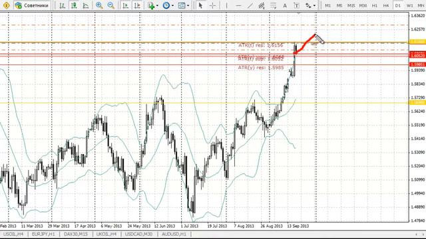The image size is (426, 239).
Task: Switch to M5 timeframe
Action: point(339,5)
